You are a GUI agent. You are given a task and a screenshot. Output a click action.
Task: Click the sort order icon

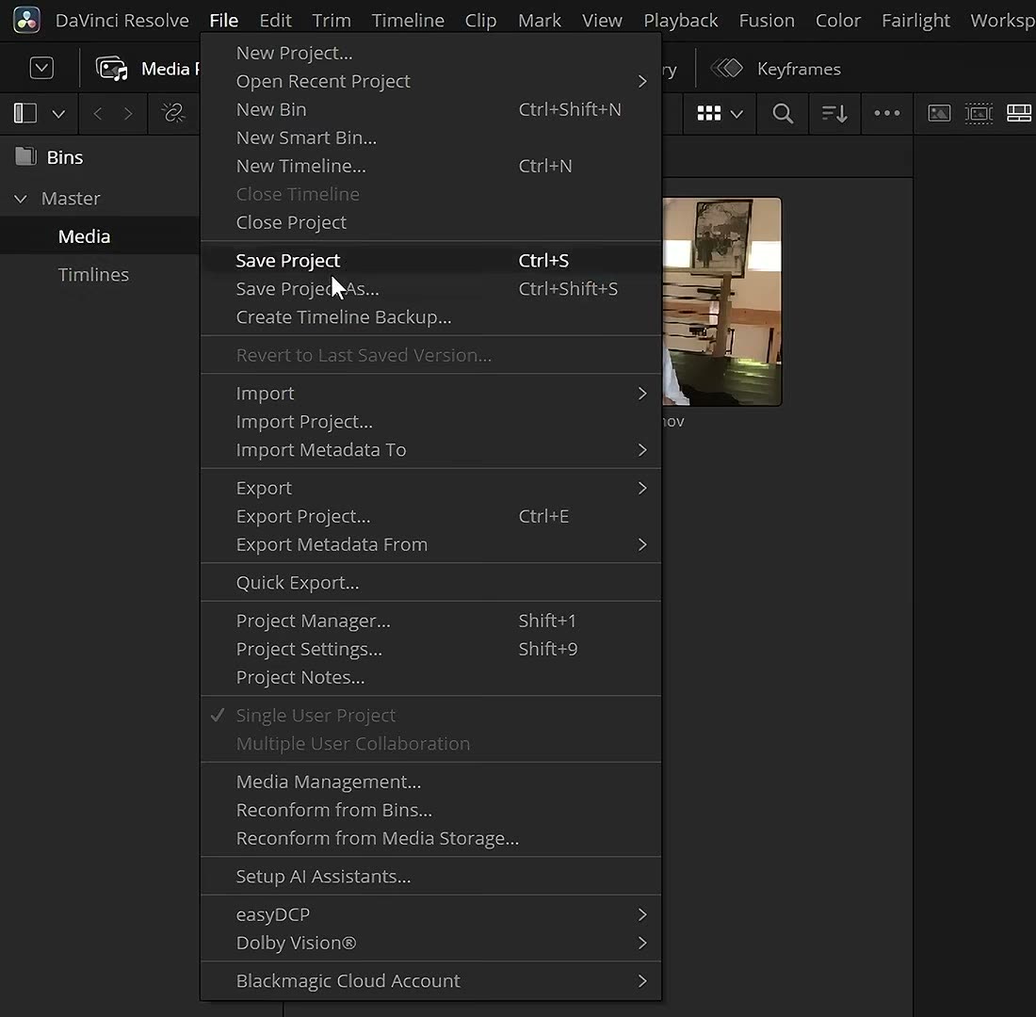(834, 114)
